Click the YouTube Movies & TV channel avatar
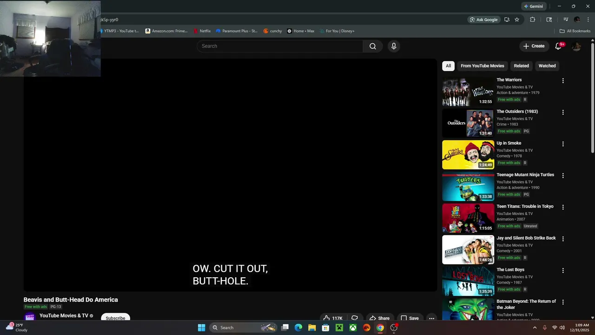 (30, 317)
